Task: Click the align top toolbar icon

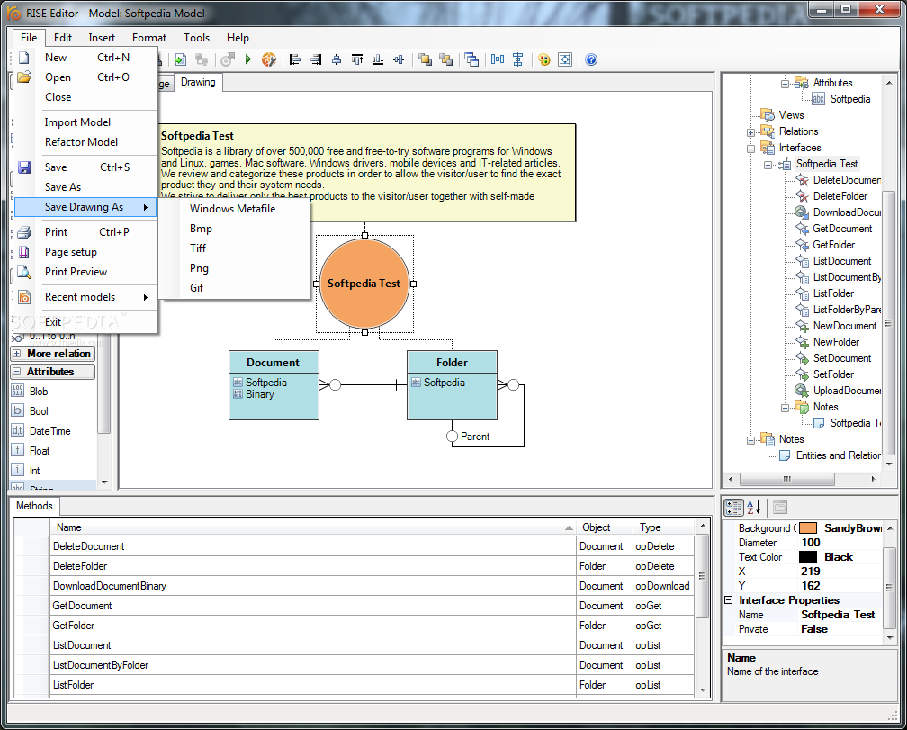Action: click(x=357, y=59)
